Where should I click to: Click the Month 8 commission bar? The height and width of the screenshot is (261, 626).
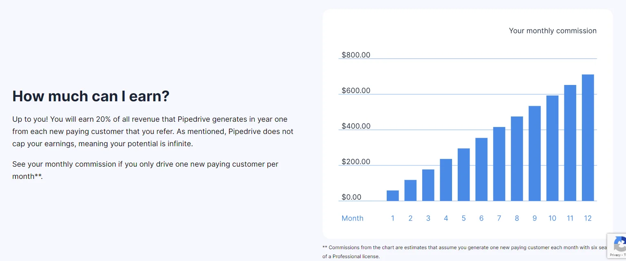(517, 158)
